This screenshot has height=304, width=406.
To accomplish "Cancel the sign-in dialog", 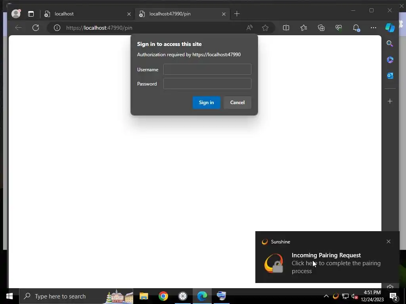I will [237, 103].
